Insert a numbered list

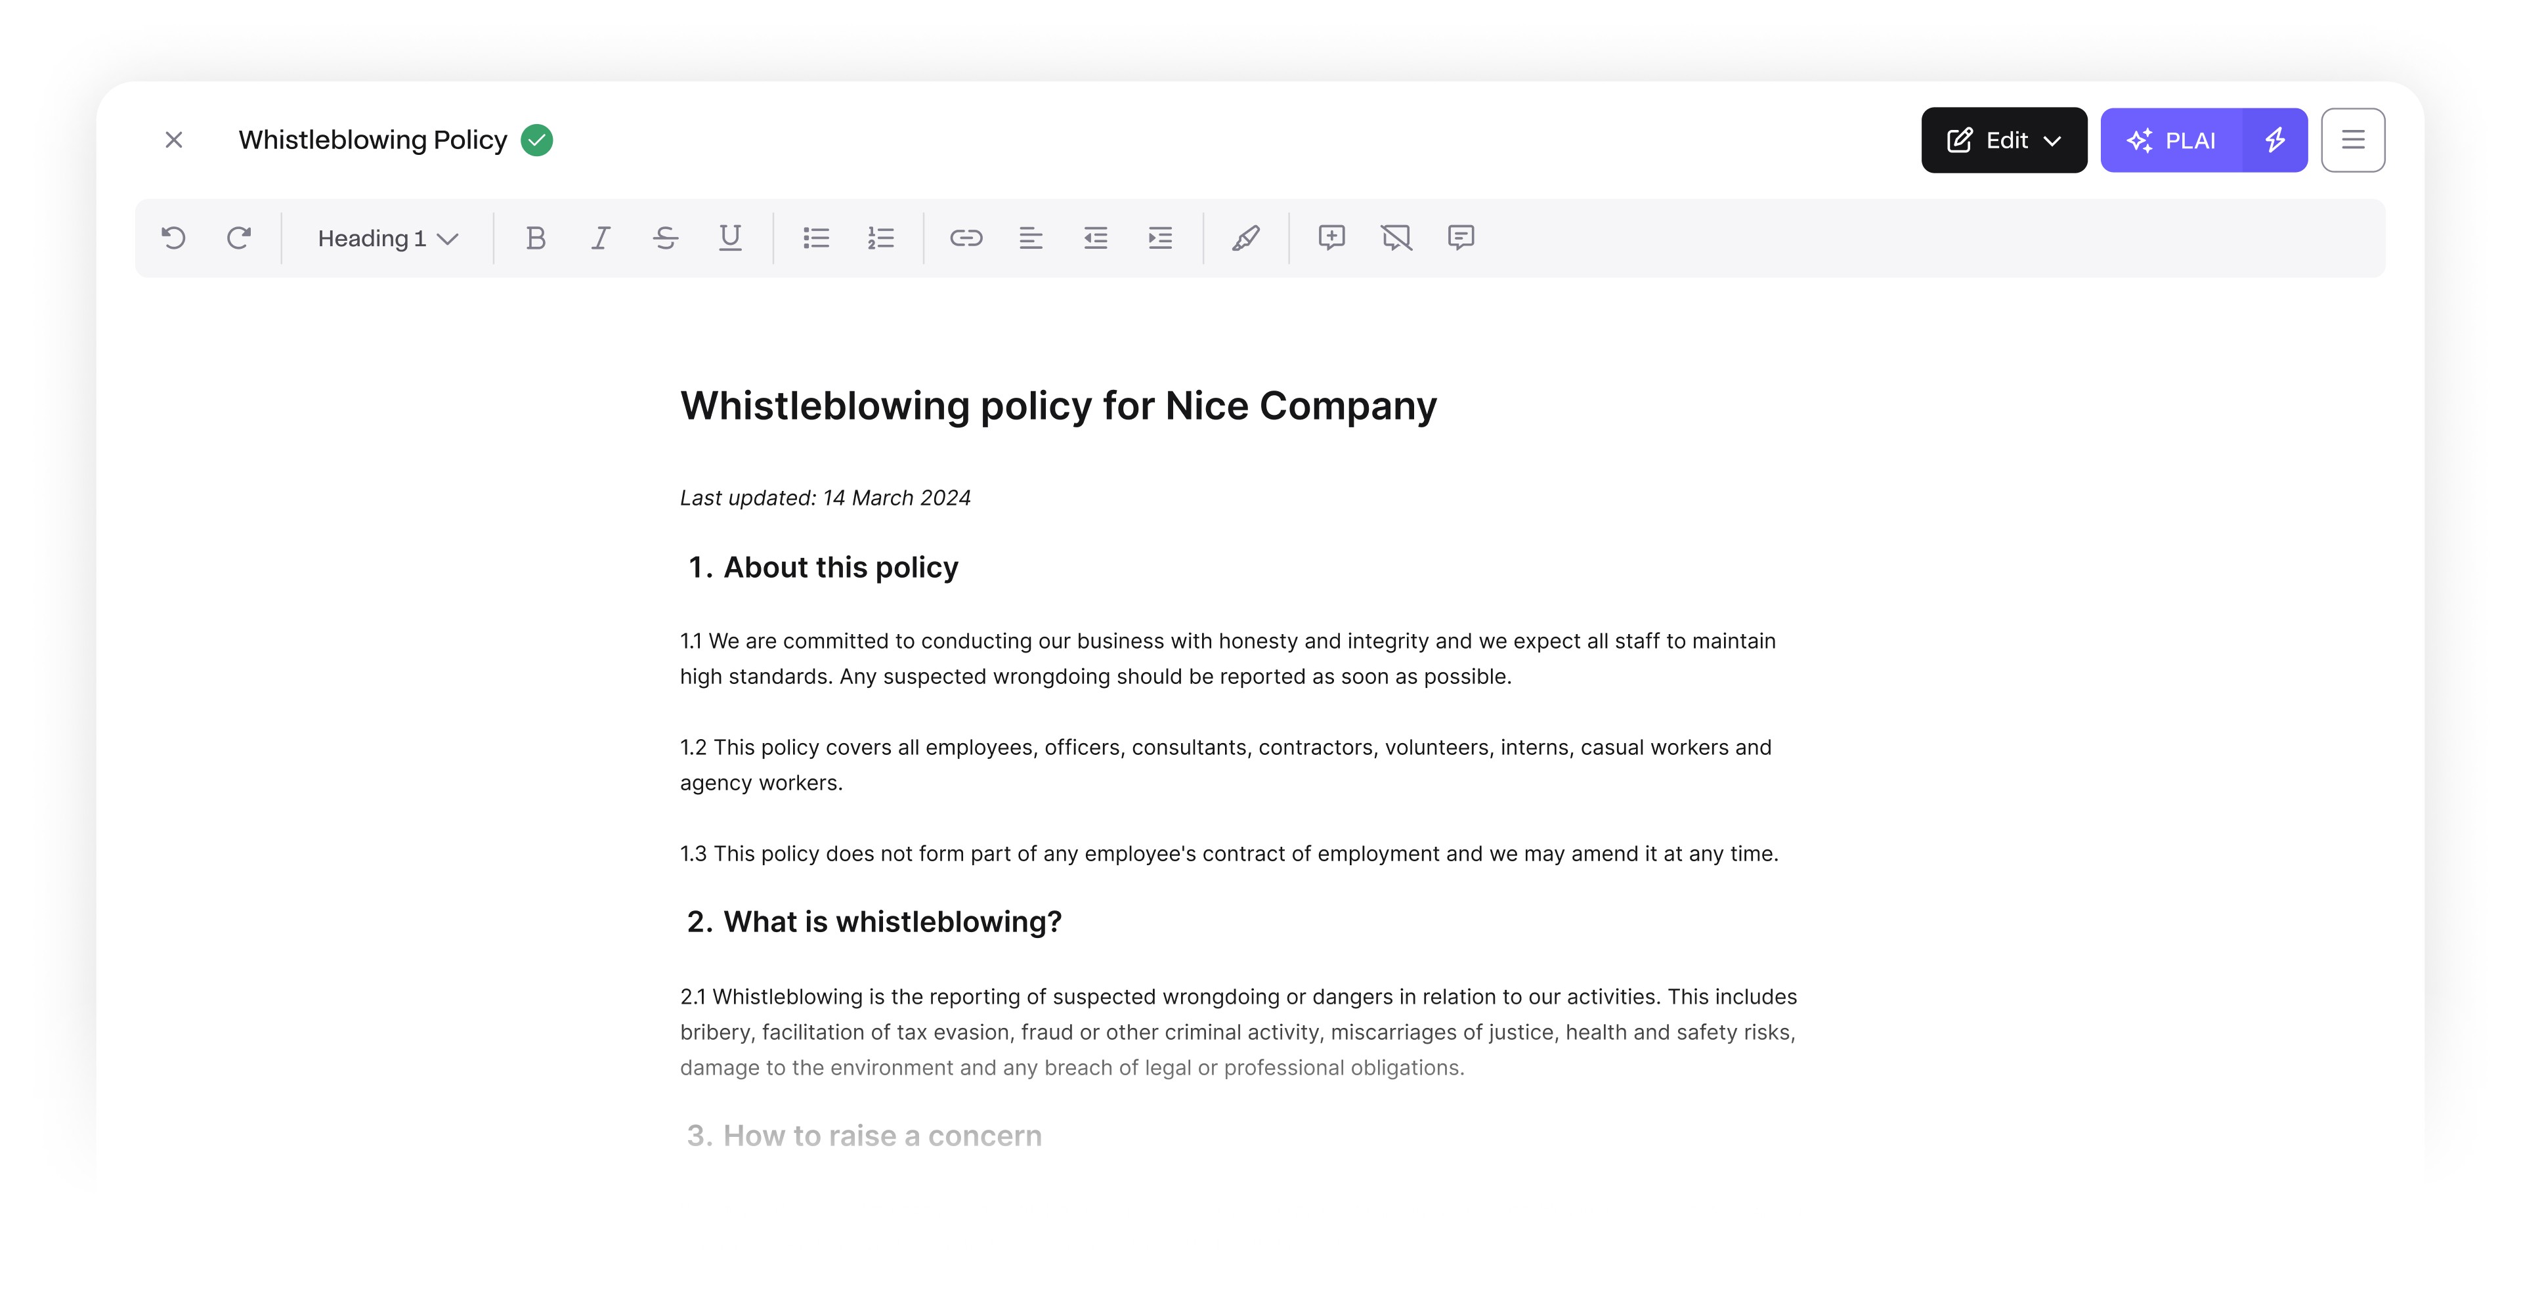click(881, 238)
